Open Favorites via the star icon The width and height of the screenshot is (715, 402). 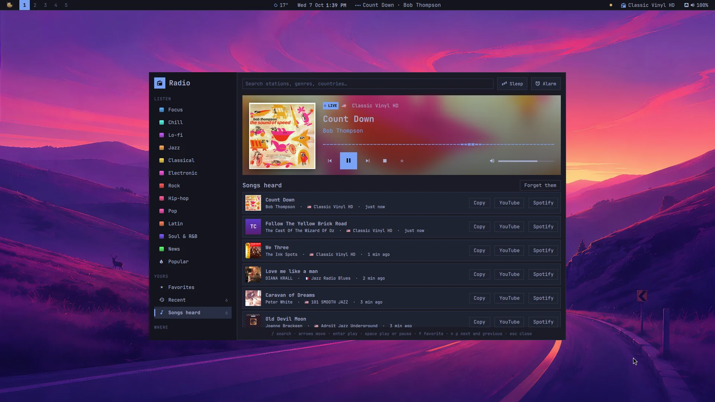[x=162, y=287]
